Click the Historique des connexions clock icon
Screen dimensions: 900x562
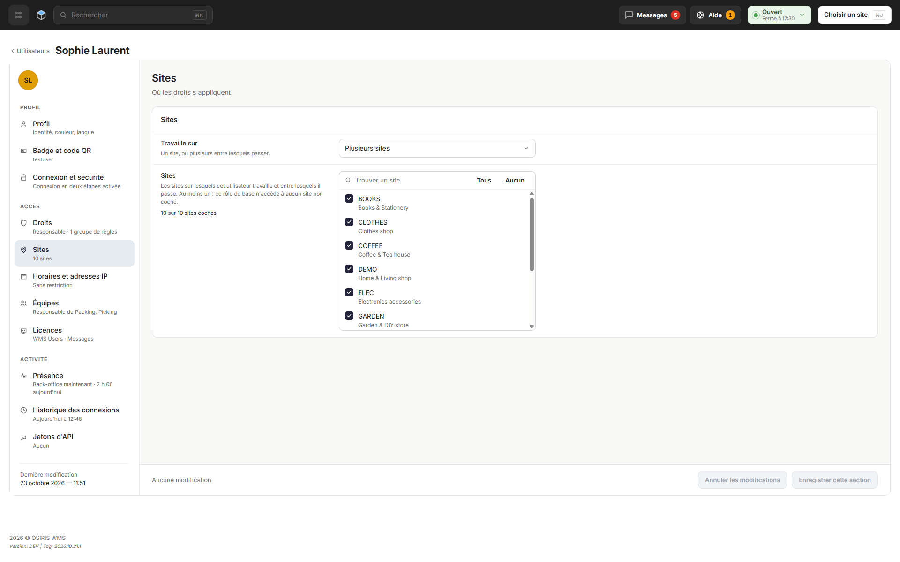point(23,410)
